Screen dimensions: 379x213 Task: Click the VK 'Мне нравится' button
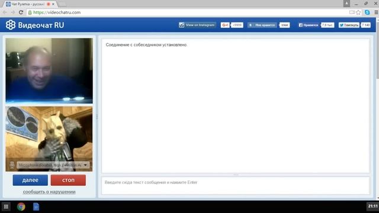[262, 25]
